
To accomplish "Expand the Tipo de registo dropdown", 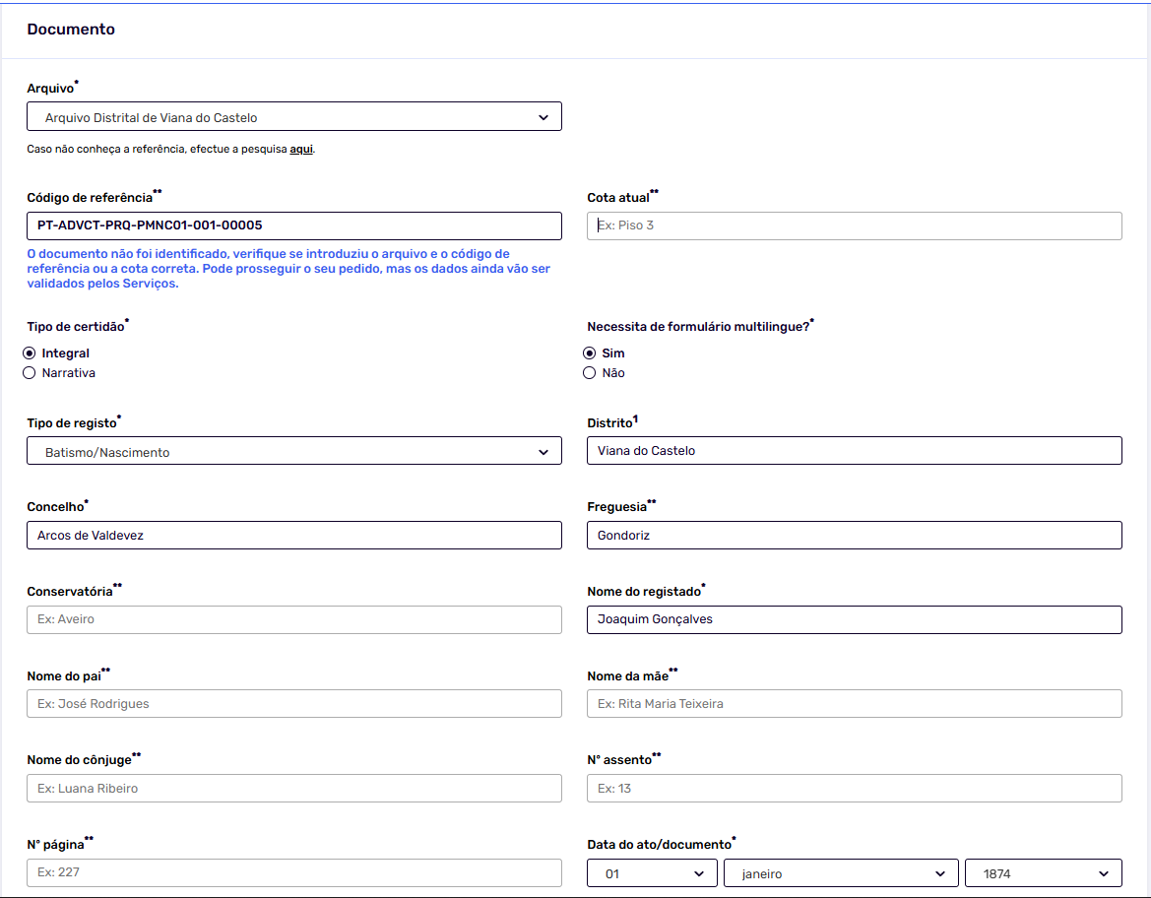I will coord(293,452).
